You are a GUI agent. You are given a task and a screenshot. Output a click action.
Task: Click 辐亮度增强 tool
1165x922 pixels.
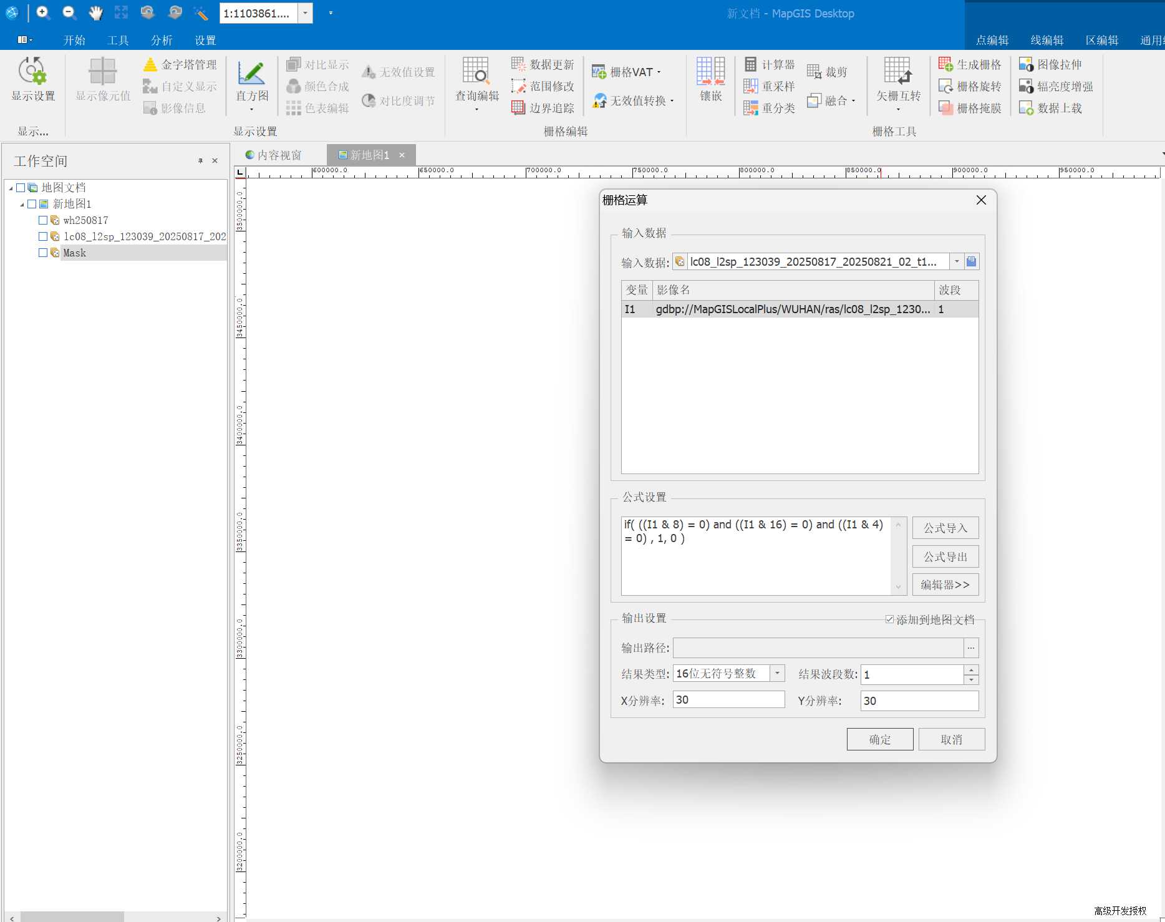(1056, 87)
